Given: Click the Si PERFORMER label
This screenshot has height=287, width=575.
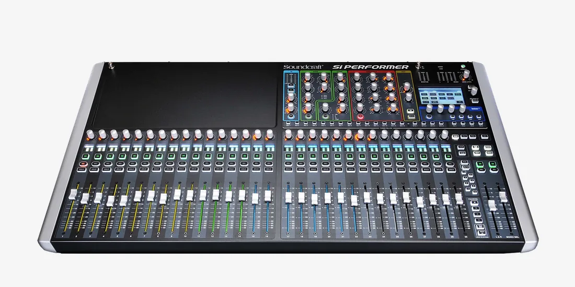Looking at the screenshot, I should pos(371,67).
